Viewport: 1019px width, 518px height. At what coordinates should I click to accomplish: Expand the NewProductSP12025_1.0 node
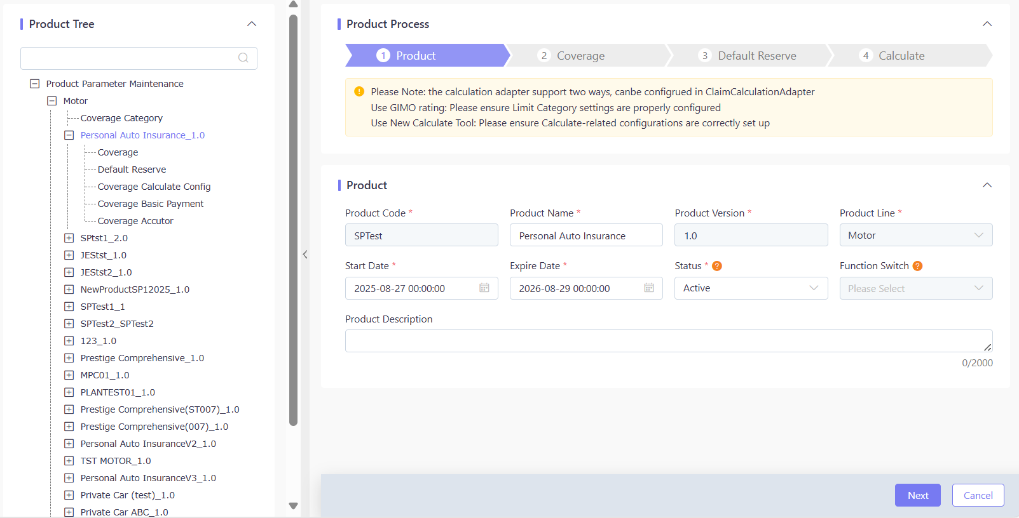[69, 289]
